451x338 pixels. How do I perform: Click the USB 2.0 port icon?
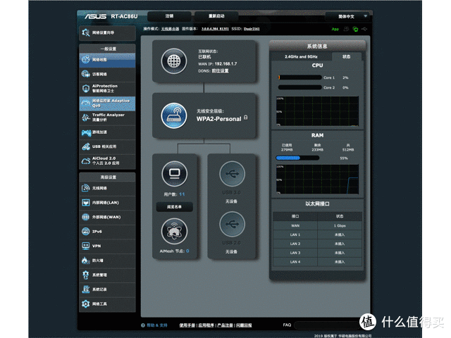pyautogui.click(x=232, y=224)
